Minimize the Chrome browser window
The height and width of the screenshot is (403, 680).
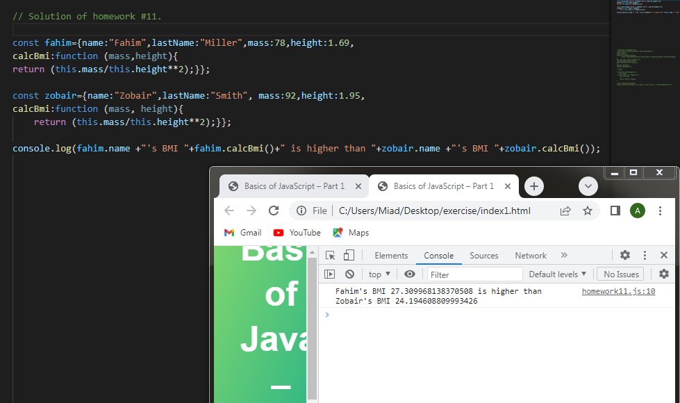[615, 173]
